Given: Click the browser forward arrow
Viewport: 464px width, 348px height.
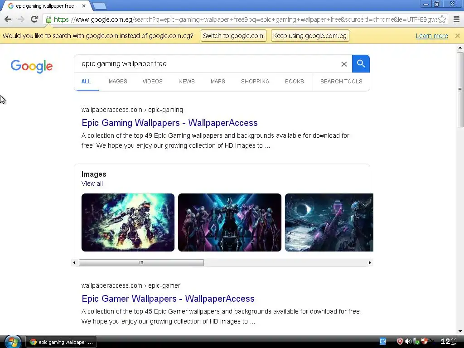Looking at the screenshot, I should pos(21,19).
